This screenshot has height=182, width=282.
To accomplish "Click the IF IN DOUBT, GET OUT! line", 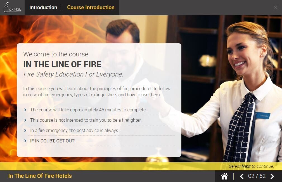I will pyautogui.click(x=53, y=141).
